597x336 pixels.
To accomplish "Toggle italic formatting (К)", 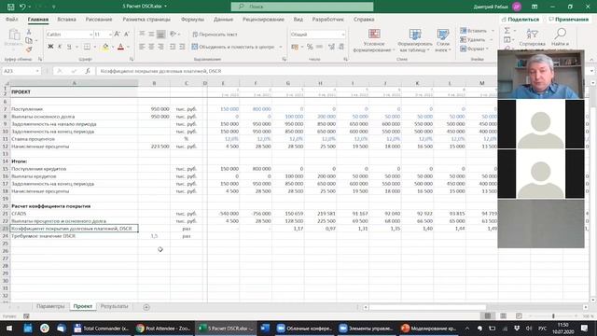I will 60,47.
